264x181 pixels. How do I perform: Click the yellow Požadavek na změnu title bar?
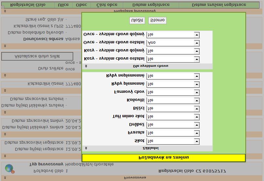[164, 158]
